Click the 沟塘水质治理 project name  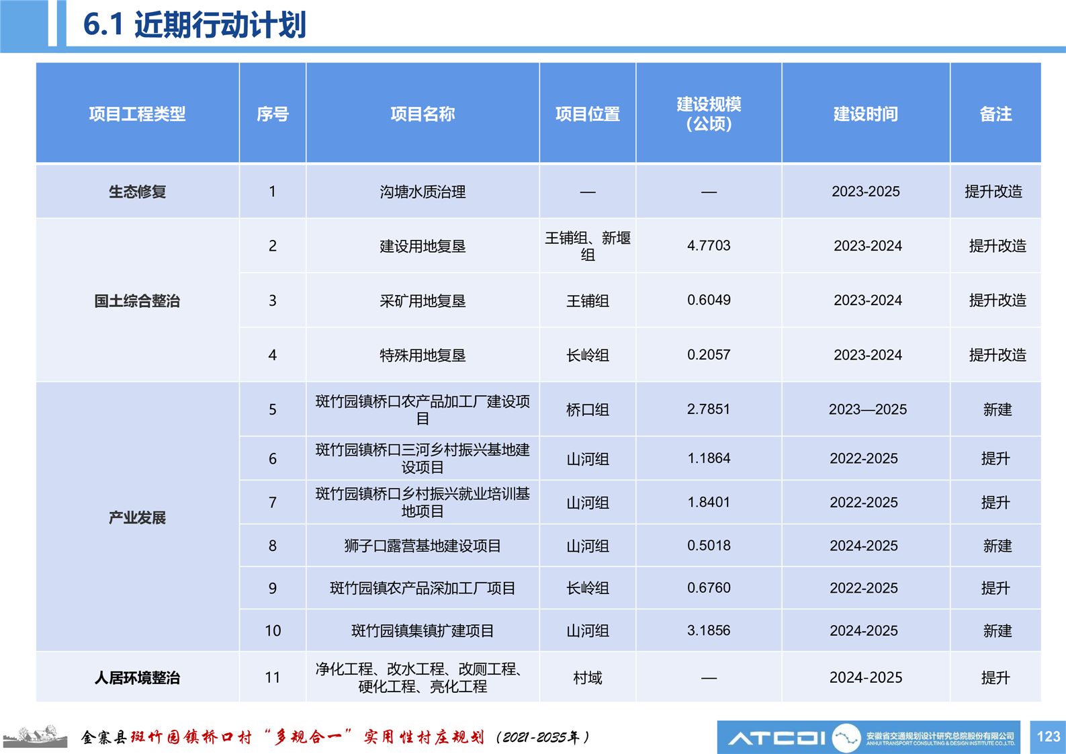click(x=423, y=192)
